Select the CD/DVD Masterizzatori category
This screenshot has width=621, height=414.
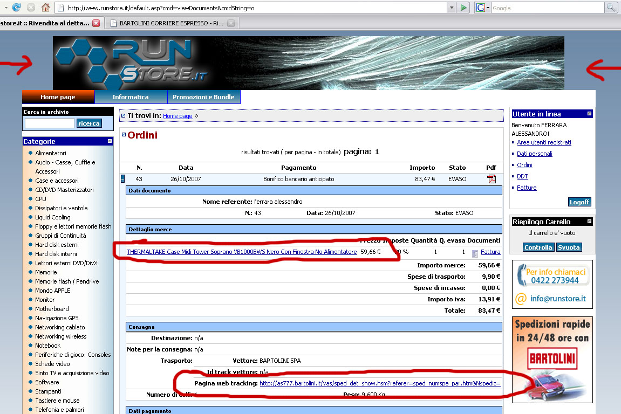tap(64, 190)
